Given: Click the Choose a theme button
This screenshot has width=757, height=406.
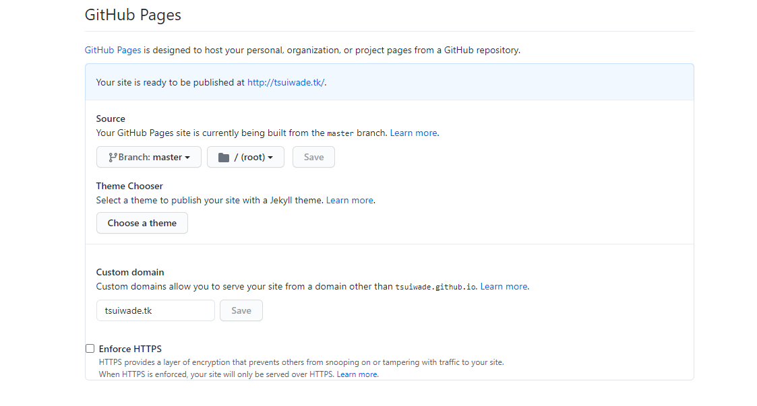Looking at the screenshot, I should click(x=142, y=224).
